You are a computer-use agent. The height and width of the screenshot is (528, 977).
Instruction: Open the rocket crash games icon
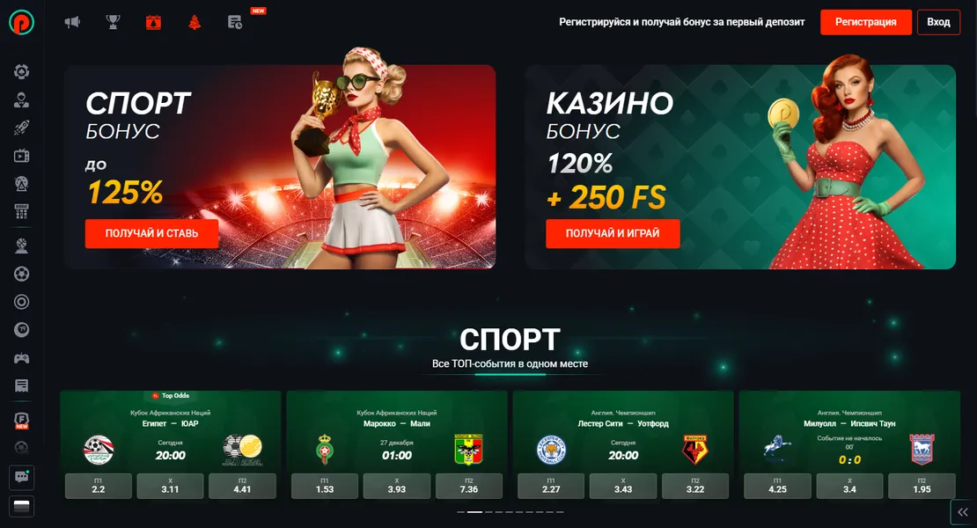click(x=22, y=128)
